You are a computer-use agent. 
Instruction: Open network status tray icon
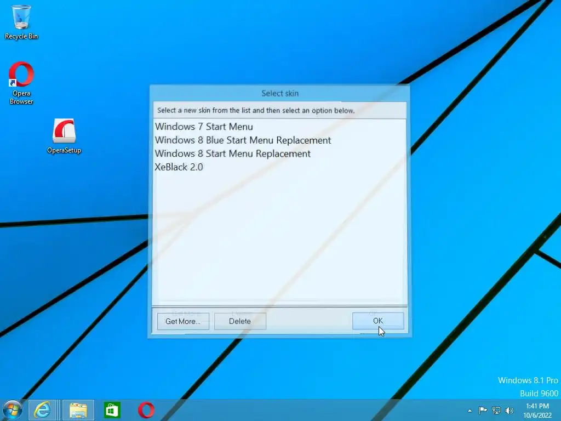496,410
